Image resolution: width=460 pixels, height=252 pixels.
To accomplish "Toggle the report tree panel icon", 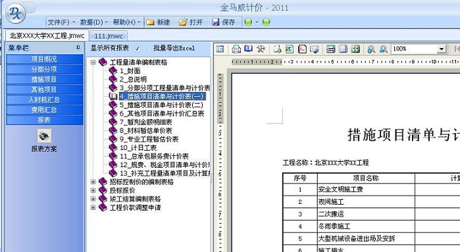I will pyautogui.click(x=220, y=49).
